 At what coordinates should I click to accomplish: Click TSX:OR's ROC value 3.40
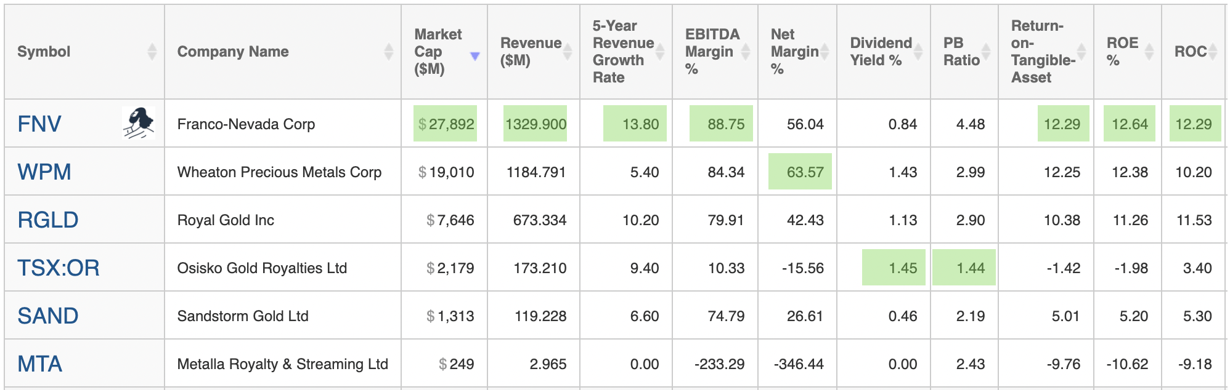click(x=1197, y=268)
